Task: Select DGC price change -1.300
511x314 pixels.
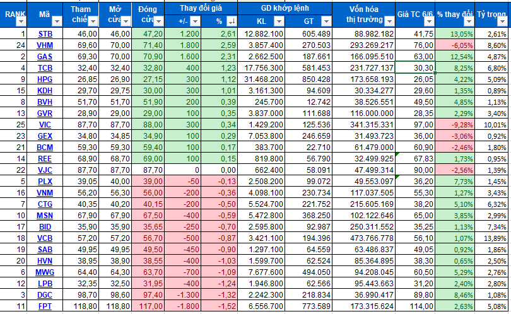Action: tap(183, 295)
